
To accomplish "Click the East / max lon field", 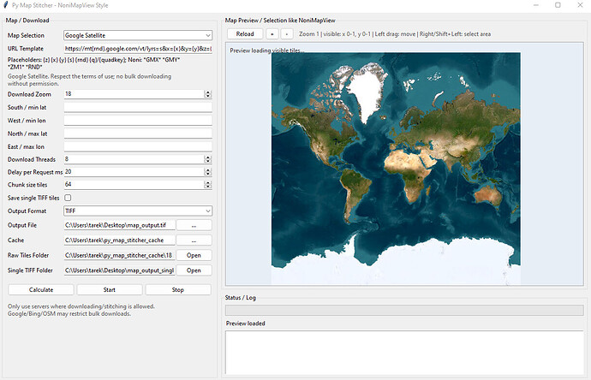I will [x=138, y=147].
